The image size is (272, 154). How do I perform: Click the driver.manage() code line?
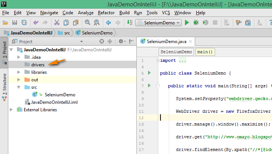tap(223, 124)
